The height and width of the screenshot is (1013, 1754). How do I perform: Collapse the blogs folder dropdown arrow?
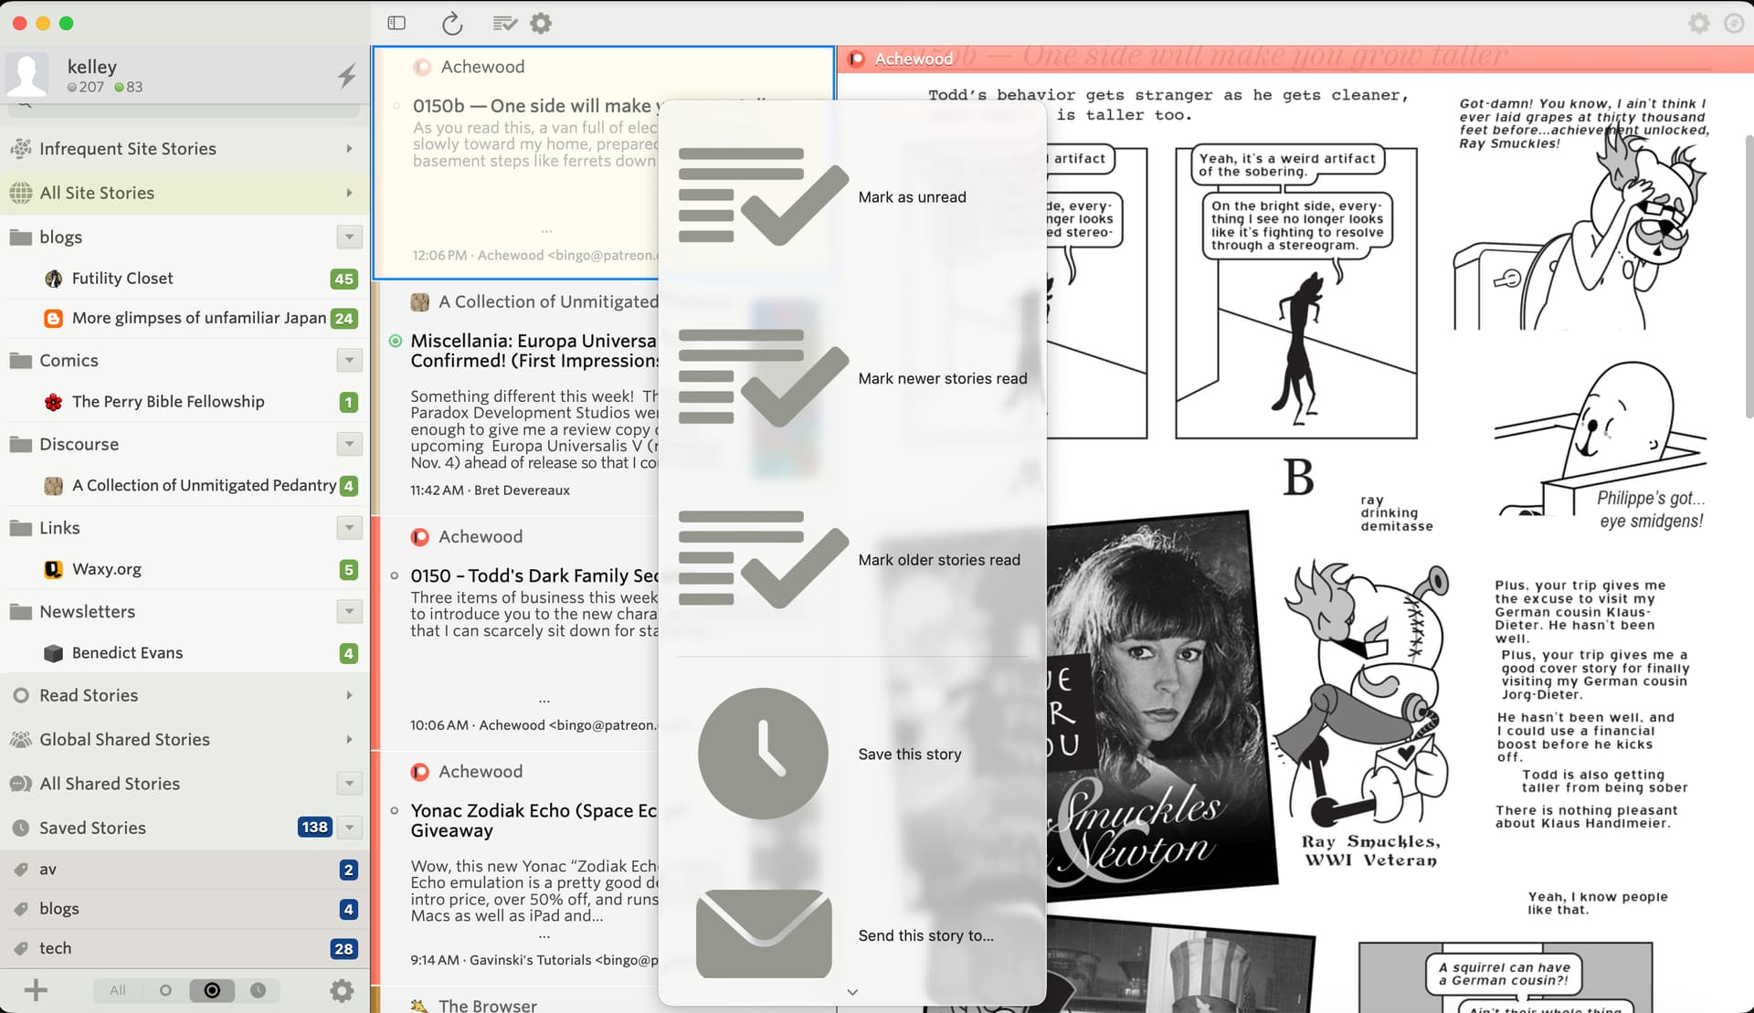(349, 237)
